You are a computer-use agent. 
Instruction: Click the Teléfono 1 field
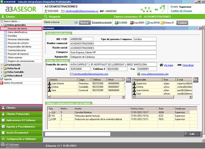[80, 69]
